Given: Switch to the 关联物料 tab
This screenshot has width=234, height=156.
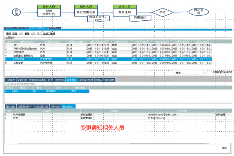Looking at the screenshot, I should click(55, 107).
